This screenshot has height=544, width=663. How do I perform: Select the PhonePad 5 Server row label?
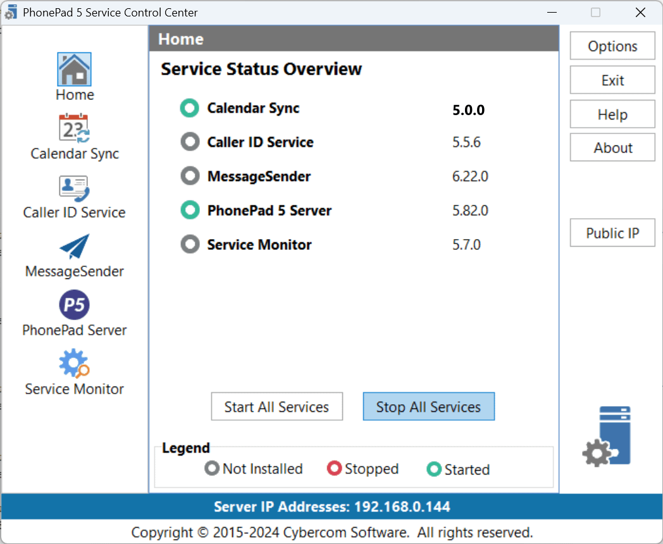coord(270,210)
